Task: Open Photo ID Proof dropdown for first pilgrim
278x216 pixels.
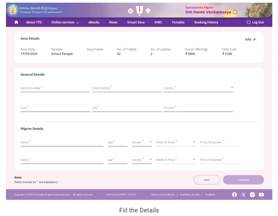Action: point(176,142)
